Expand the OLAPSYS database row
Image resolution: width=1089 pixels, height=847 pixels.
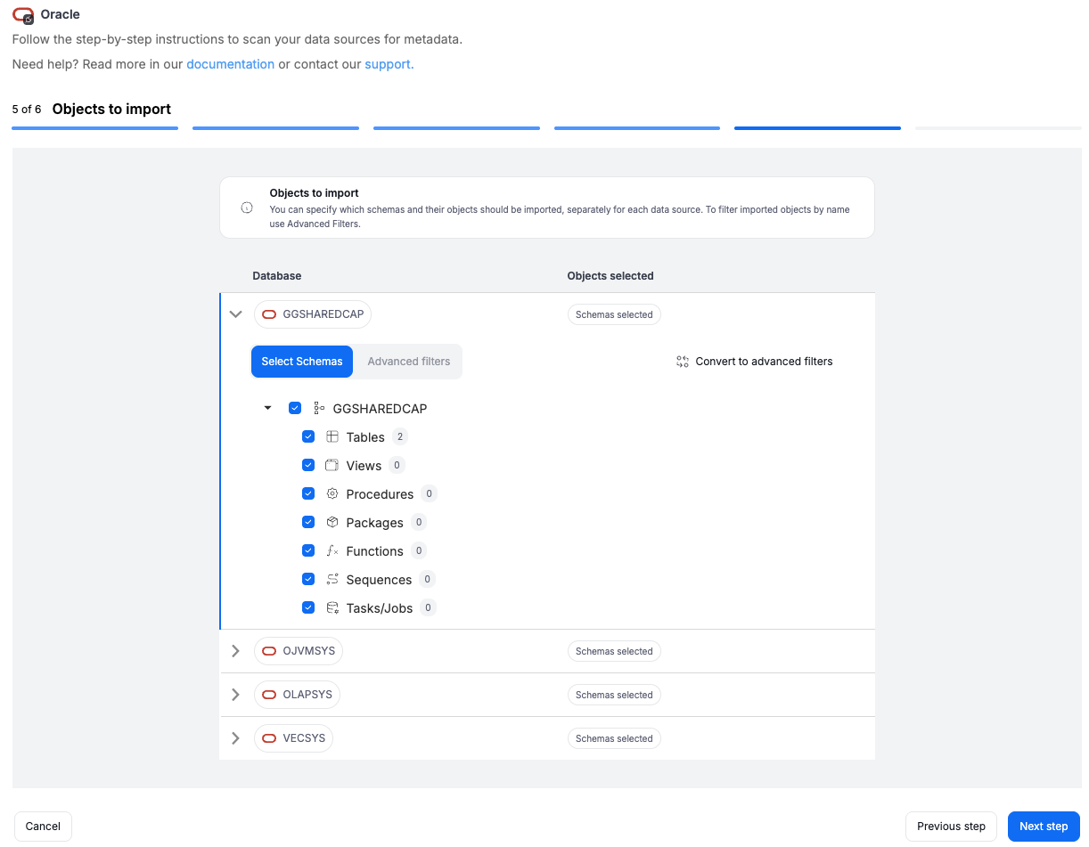click(x=235, y=695)
